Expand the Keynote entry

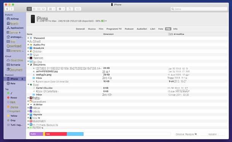point(28,114)
